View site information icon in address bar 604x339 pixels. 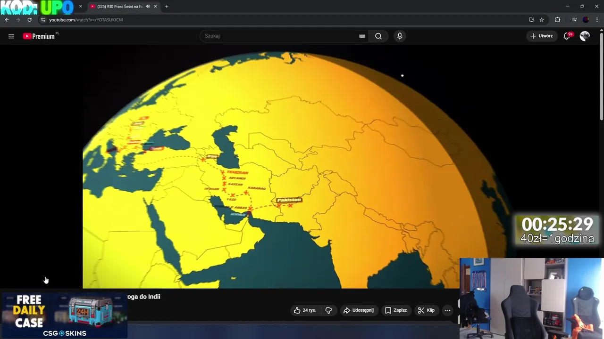[x=43, y=20]
